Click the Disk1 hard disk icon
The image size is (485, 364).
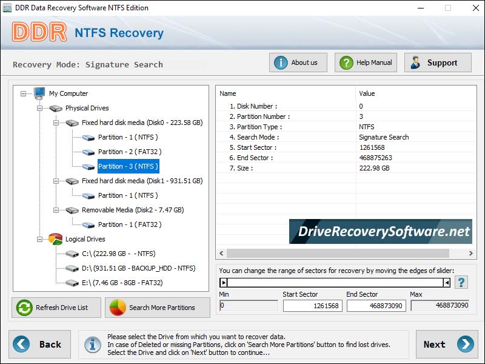click(72, 181)
